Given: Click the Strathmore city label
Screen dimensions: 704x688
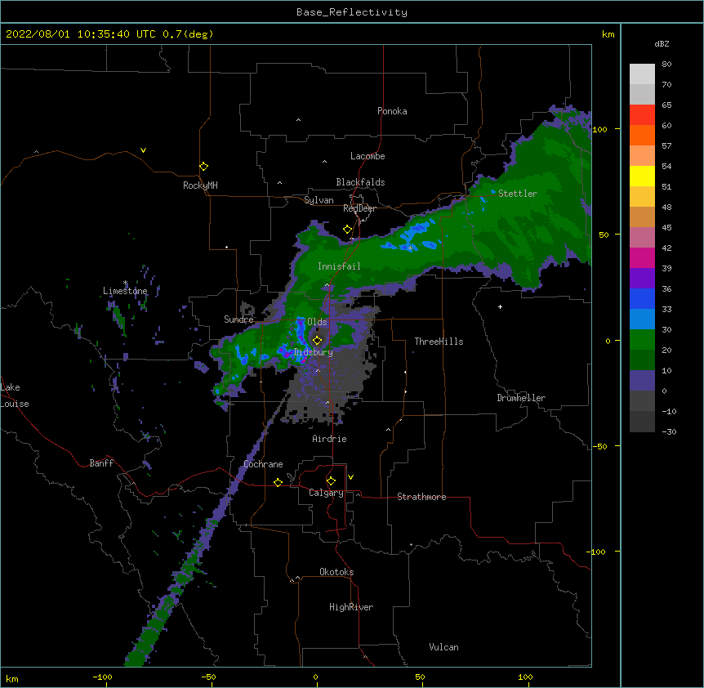Looking at the screenshot, I should coord(421,497).
